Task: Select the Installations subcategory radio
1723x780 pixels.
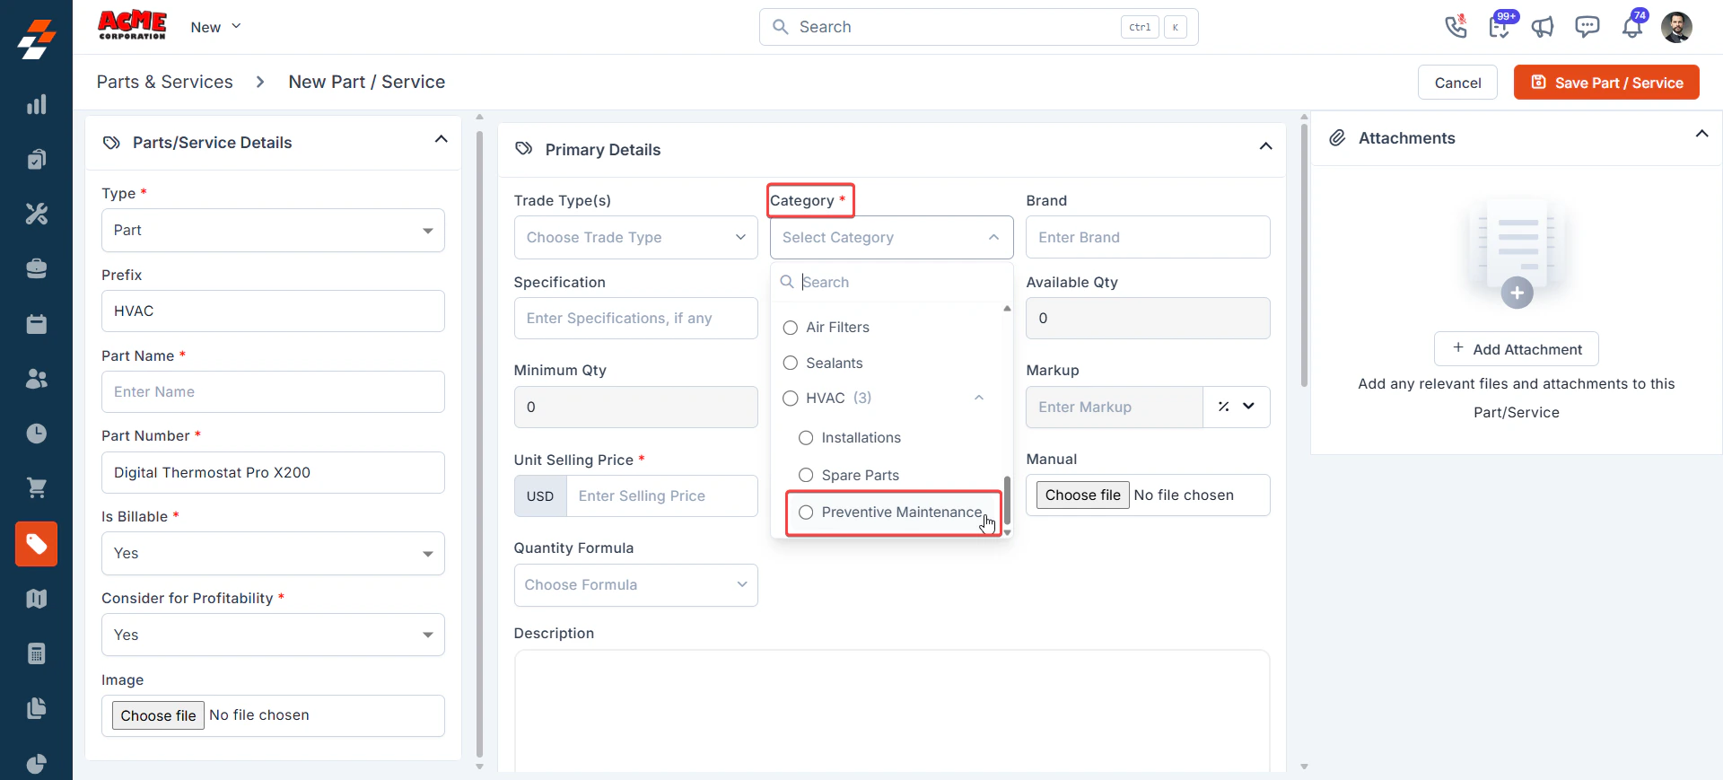Action: [806, 438]
